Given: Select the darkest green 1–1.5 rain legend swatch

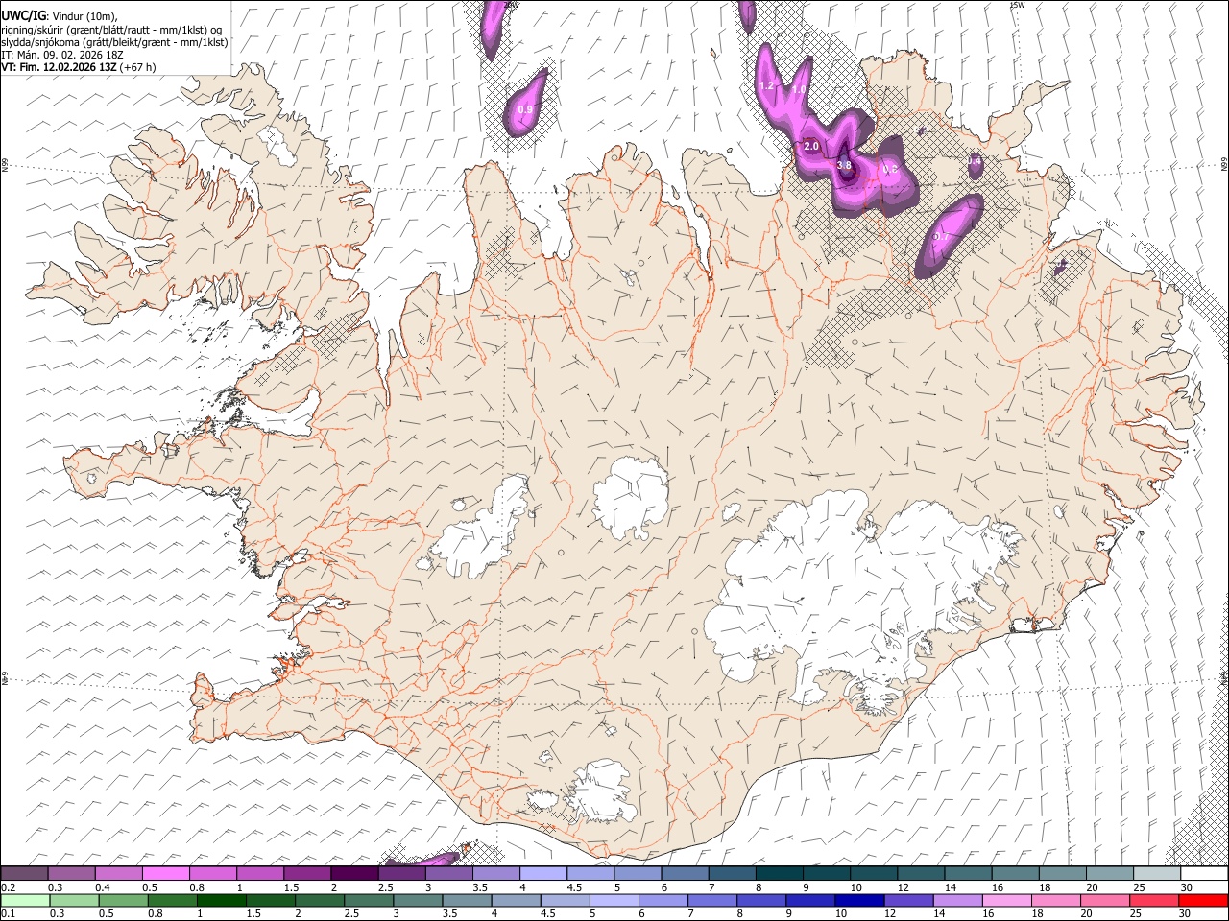Looking at the screenshot, I should [x=221, y=901].
